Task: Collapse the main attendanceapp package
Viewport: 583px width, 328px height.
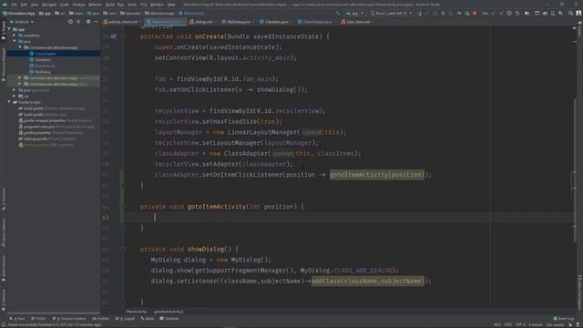Action: 20,47
